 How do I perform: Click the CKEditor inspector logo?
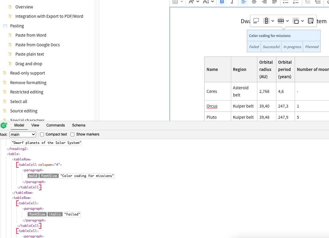(4, 125)
